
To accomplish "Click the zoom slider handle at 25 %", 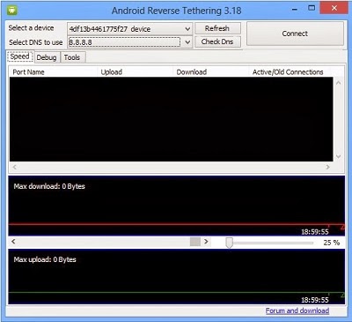I will (229, 243).
